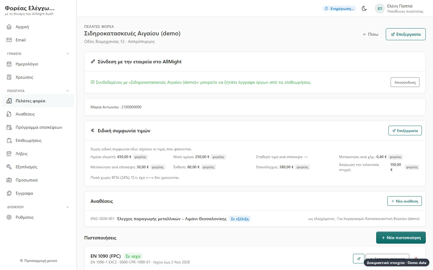Open the Email section in the sidebar
433x270 pixels.
(38, 40)
